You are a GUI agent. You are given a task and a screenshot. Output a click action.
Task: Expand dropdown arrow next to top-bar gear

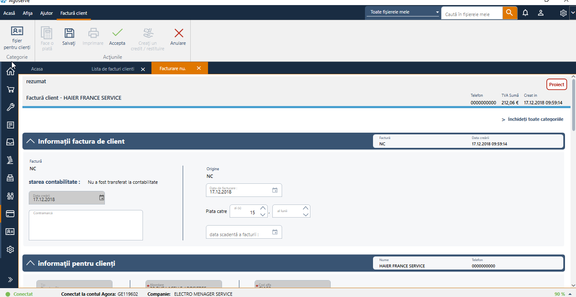573,13
